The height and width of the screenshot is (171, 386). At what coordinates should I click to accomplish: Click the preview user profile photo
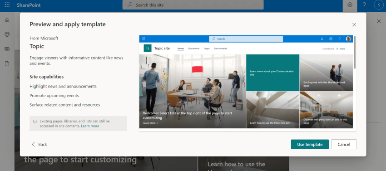[348, 39]
